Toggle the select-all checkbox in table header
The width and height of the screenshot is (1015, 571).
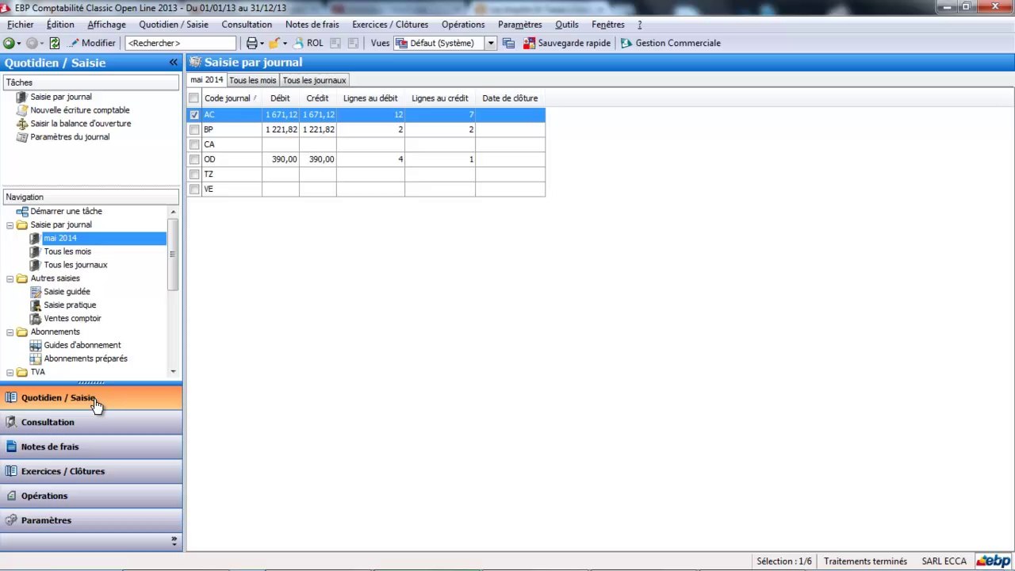coord(194,98)
